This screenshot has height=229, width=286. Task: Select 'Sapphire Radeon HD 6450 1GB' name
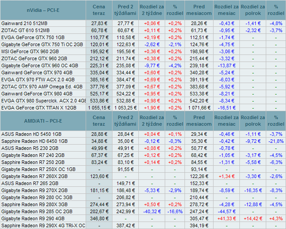pos(34,141)
